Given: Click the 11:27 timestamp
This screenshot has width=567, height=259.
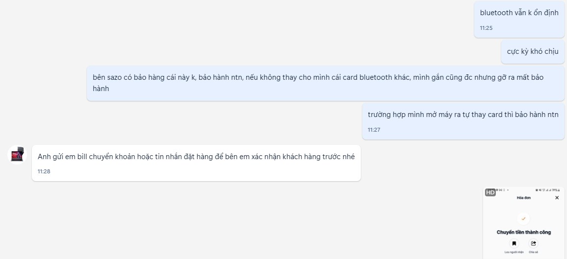Looking at the screenshot, I should pyautogui.click(x=374, y=129).
